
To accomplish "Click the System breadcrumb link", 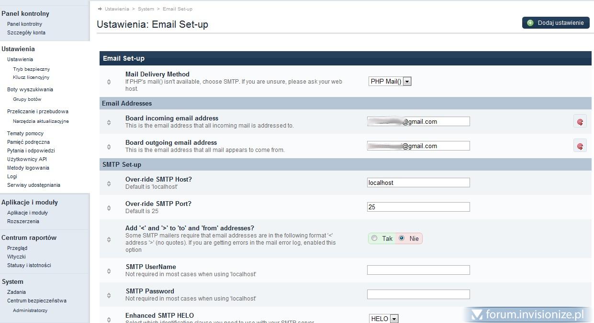I will [x=146, y=9].
